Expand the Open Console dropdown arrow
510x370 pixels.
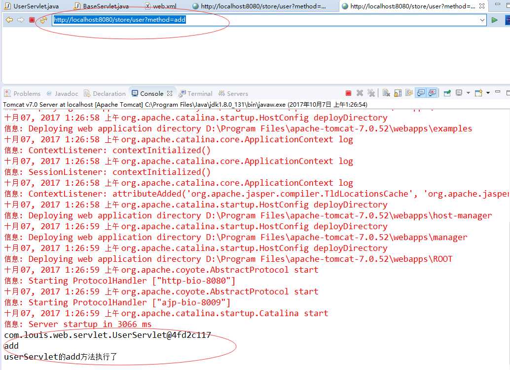click(488, 93)
